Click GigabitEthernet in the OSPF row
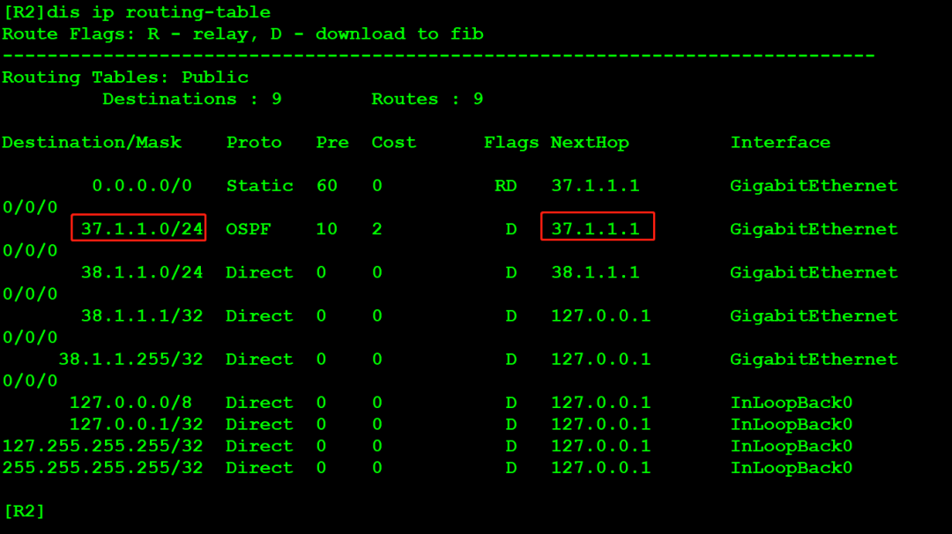Viewport: 952px width, 534px height. click(814, 229)
